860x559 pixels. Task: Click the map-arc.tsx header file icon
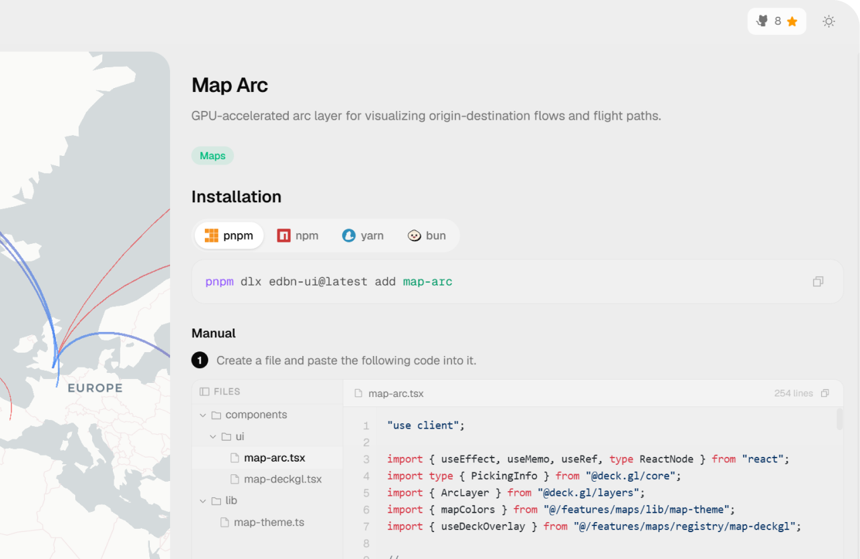point(359,393)
